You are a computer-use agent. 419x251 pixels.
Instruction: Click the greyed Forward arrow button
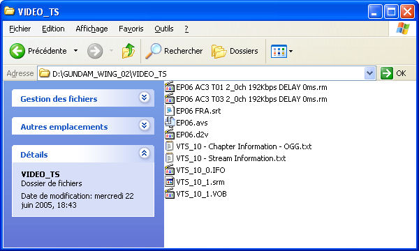click(95, 51)
